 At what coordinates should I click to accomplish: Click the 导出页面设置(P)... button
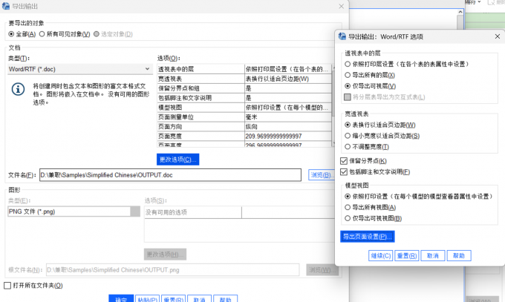(x=368, y=236)
